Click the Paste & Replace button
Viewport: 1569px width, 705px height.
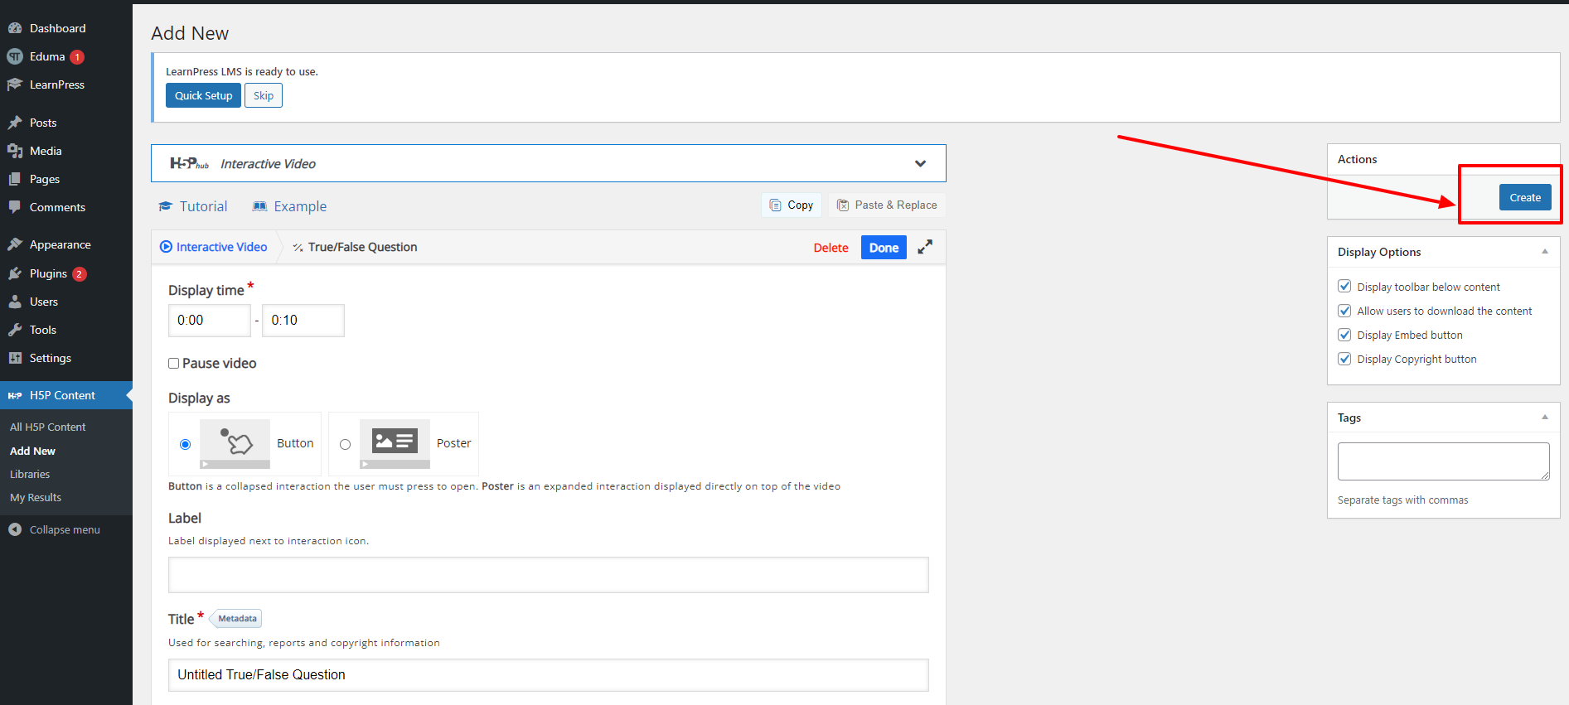pos(887,205)
